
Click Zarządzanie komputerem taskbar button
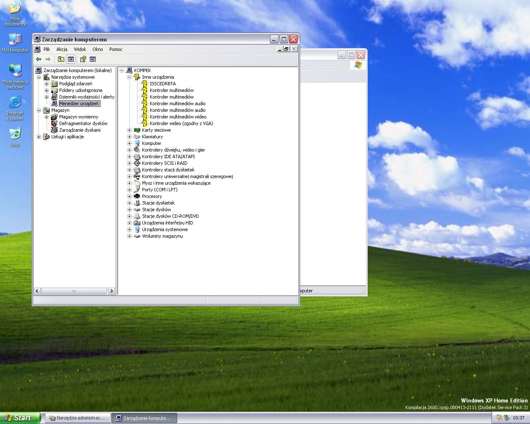pyautogui.click(x=145, y=418)
